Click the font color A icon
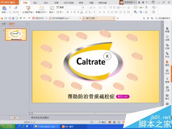 coord(82,12)
